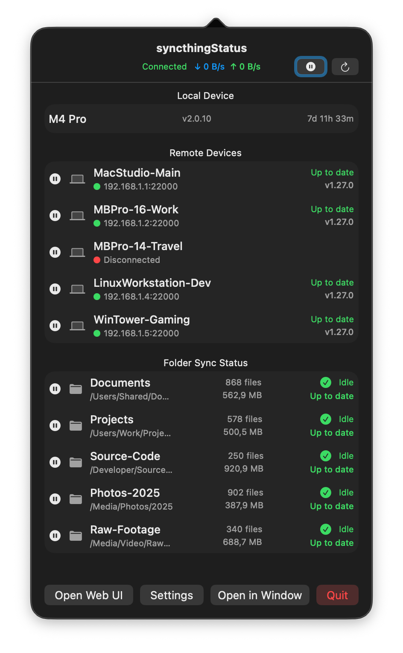Viewport: 403px width, 653px height.
Task: Select the laptop icon for WinTower-Gaming
Action: pos(77,326)
